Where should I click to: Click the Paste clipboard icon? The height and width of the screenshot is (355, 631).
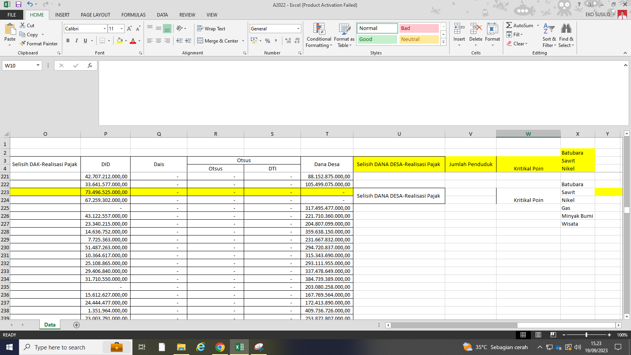point(10,30)
